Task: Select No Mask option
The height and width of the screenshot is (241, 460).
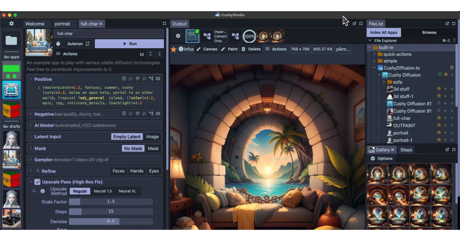Action: [x=133, y=148]
